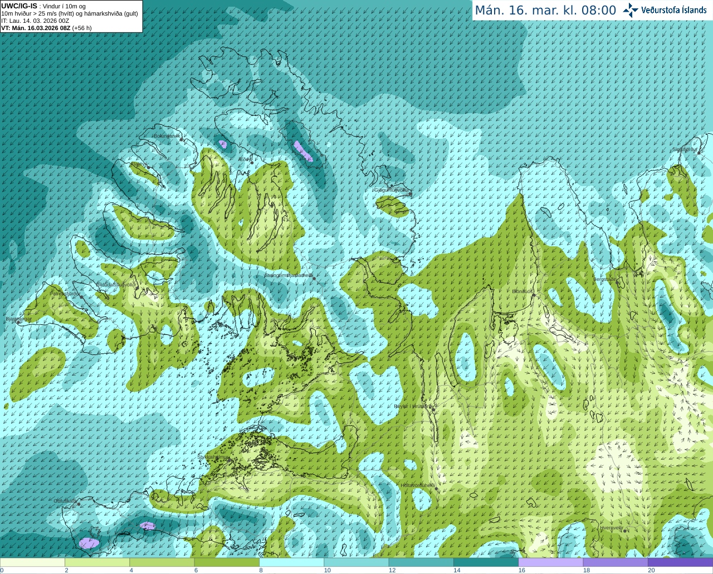Click the 0–2 m/s pale legend swatch
The image size is (713, 574).
tap(32, 562)
